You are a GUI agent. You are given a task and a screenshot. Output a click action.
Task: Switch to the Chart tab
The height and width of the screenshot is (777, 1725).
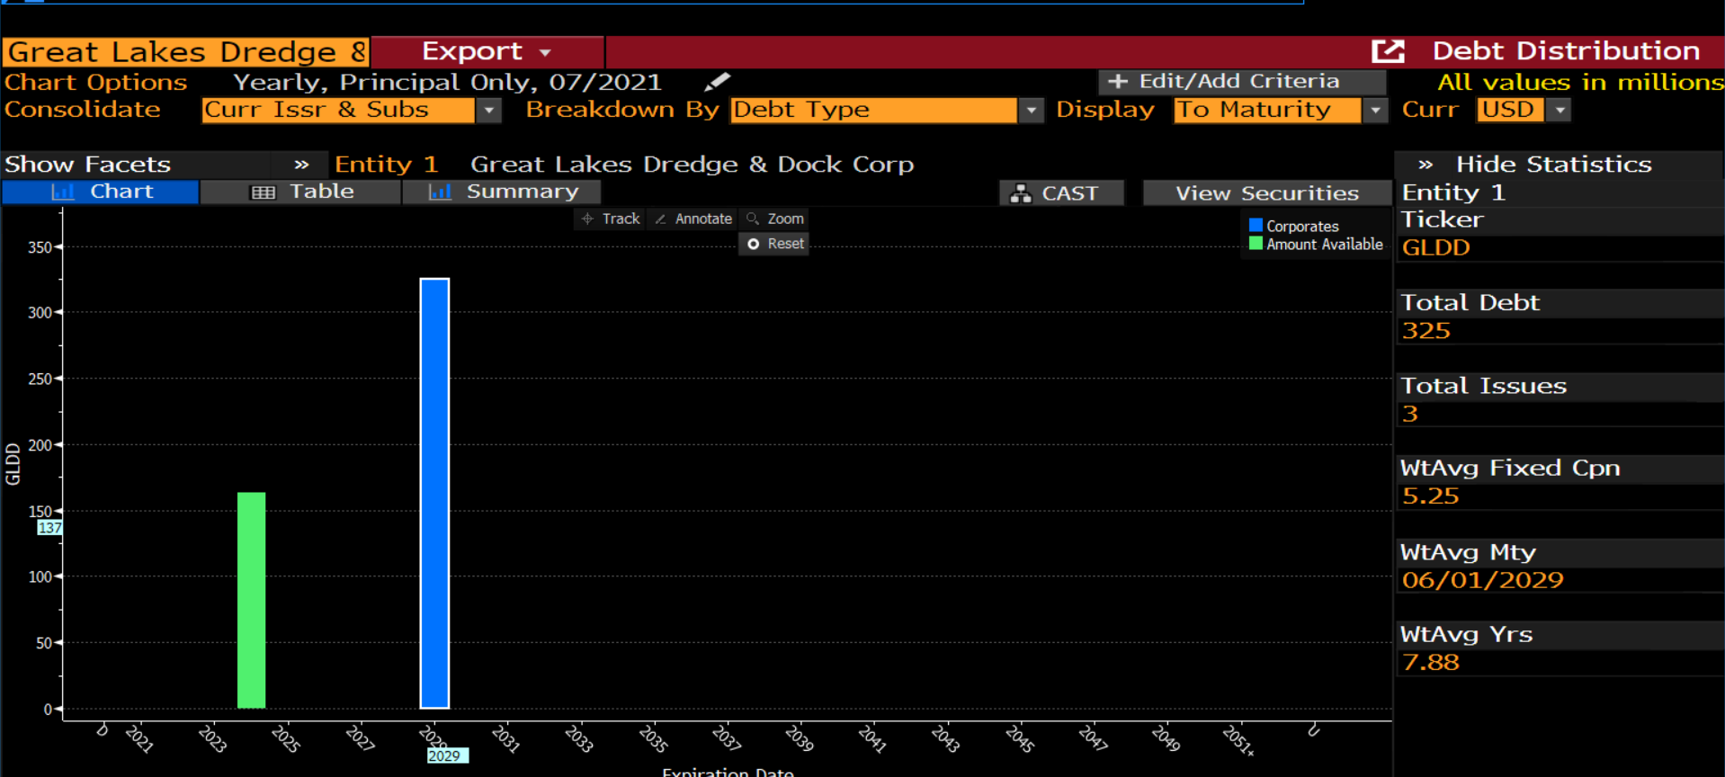coord(101,192)
